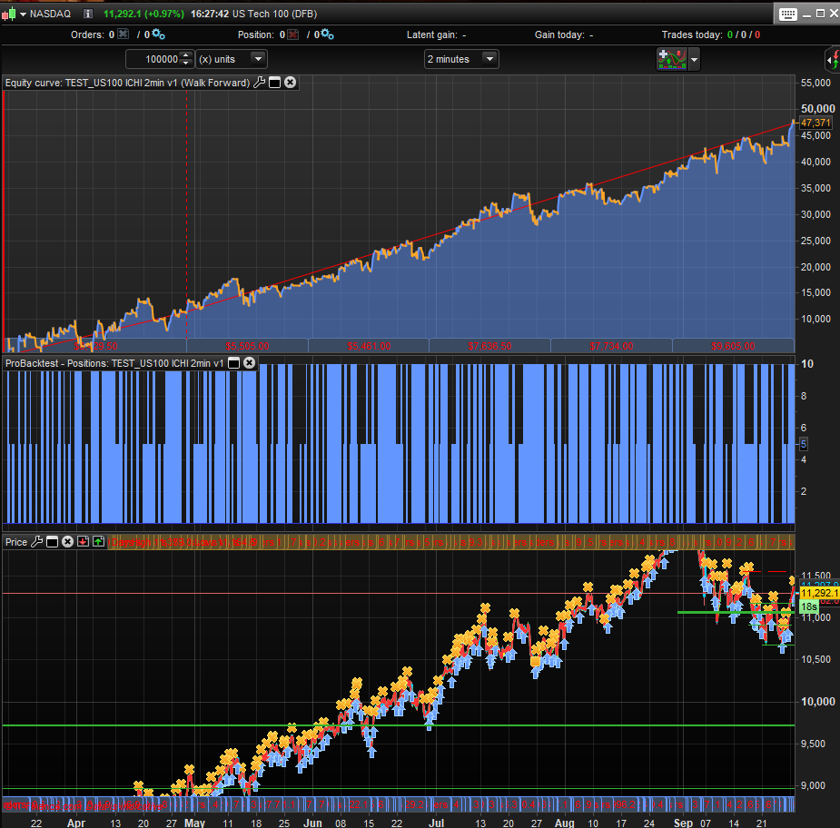
Task: Click the 10,000 level on price axis
Action: [x=817, y=701]
